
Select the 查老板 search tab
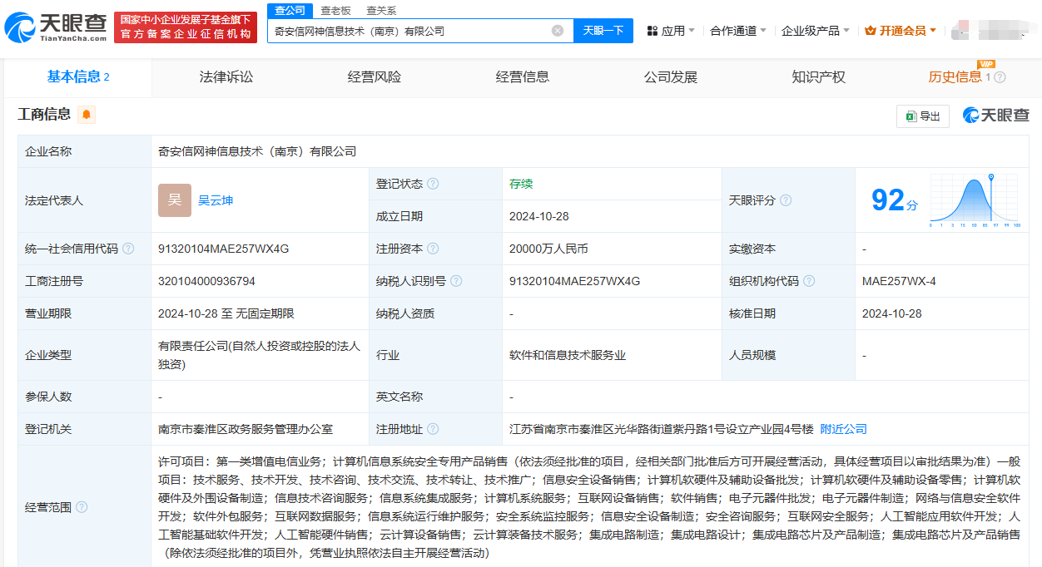(335, 11)
